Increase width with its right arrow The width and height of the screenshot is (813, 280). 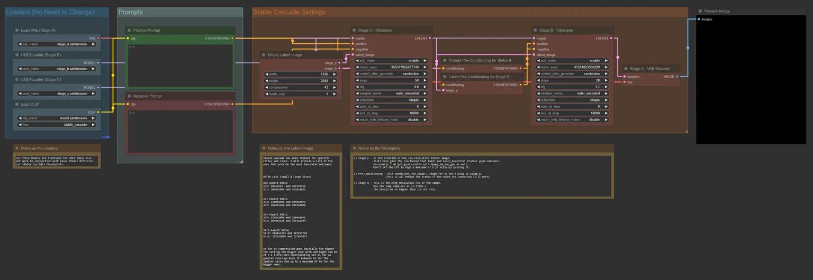[x=335, y=74]
